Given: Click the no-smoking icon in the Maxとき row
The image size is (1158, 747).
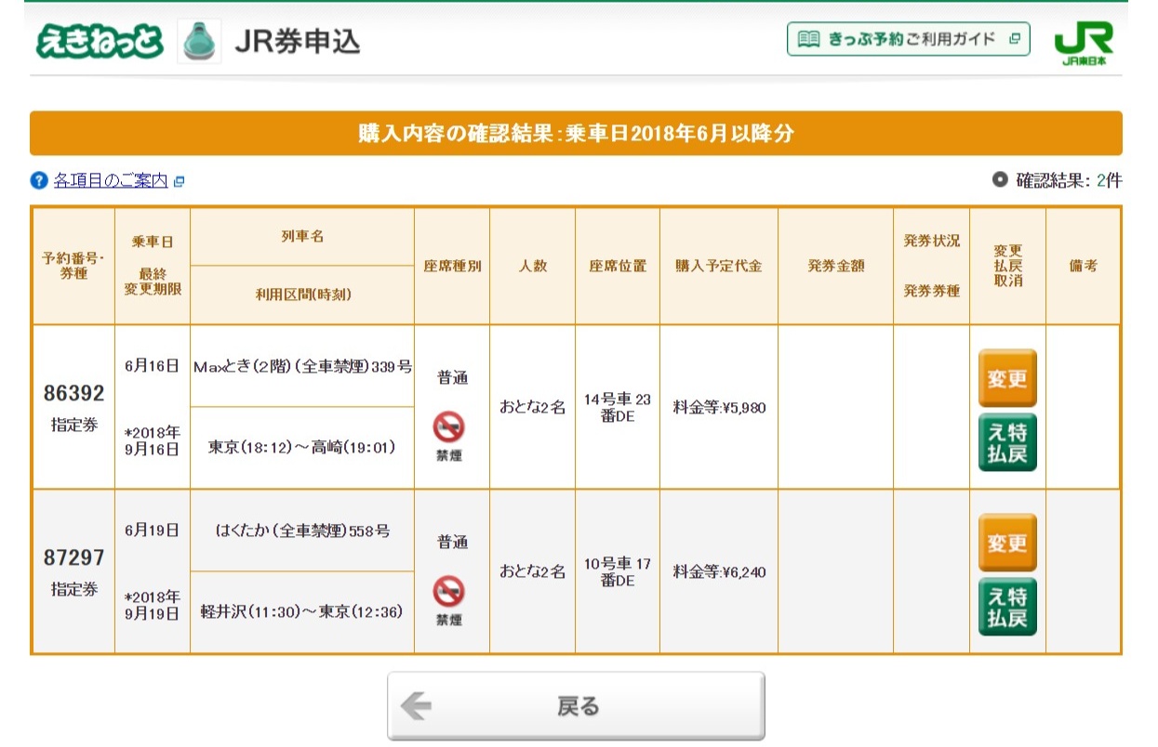Looking at the screenshot, I should [449, 427].
